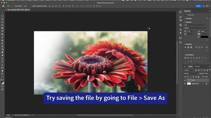
Task: Toggle lock image pixels brush icon
Action: pyautogui.click(x=191, y=77)
